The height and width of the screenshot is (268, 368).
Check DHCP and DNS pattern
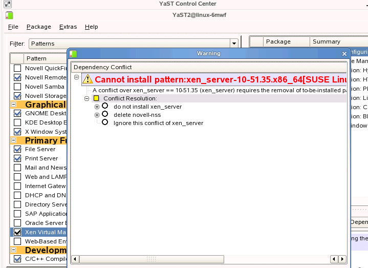coord(17,195)
